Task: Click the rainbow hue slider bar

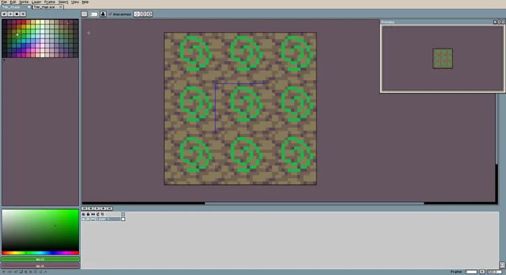Action: point(40,253)
